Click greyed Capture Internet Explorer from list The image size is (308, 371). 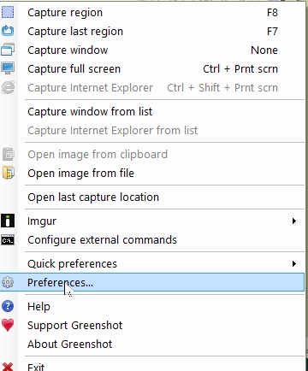tap(152, 131)
